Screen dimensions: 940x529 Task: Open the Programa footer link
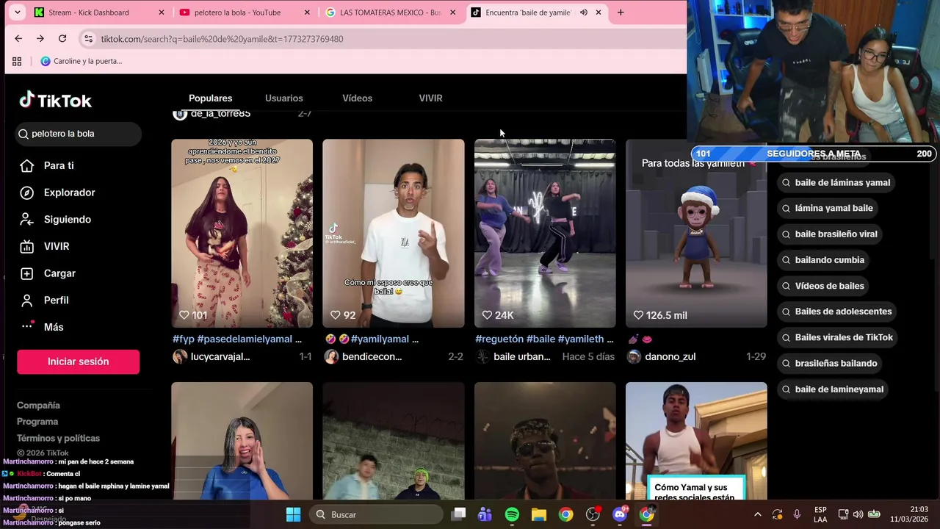click(37, 422)
